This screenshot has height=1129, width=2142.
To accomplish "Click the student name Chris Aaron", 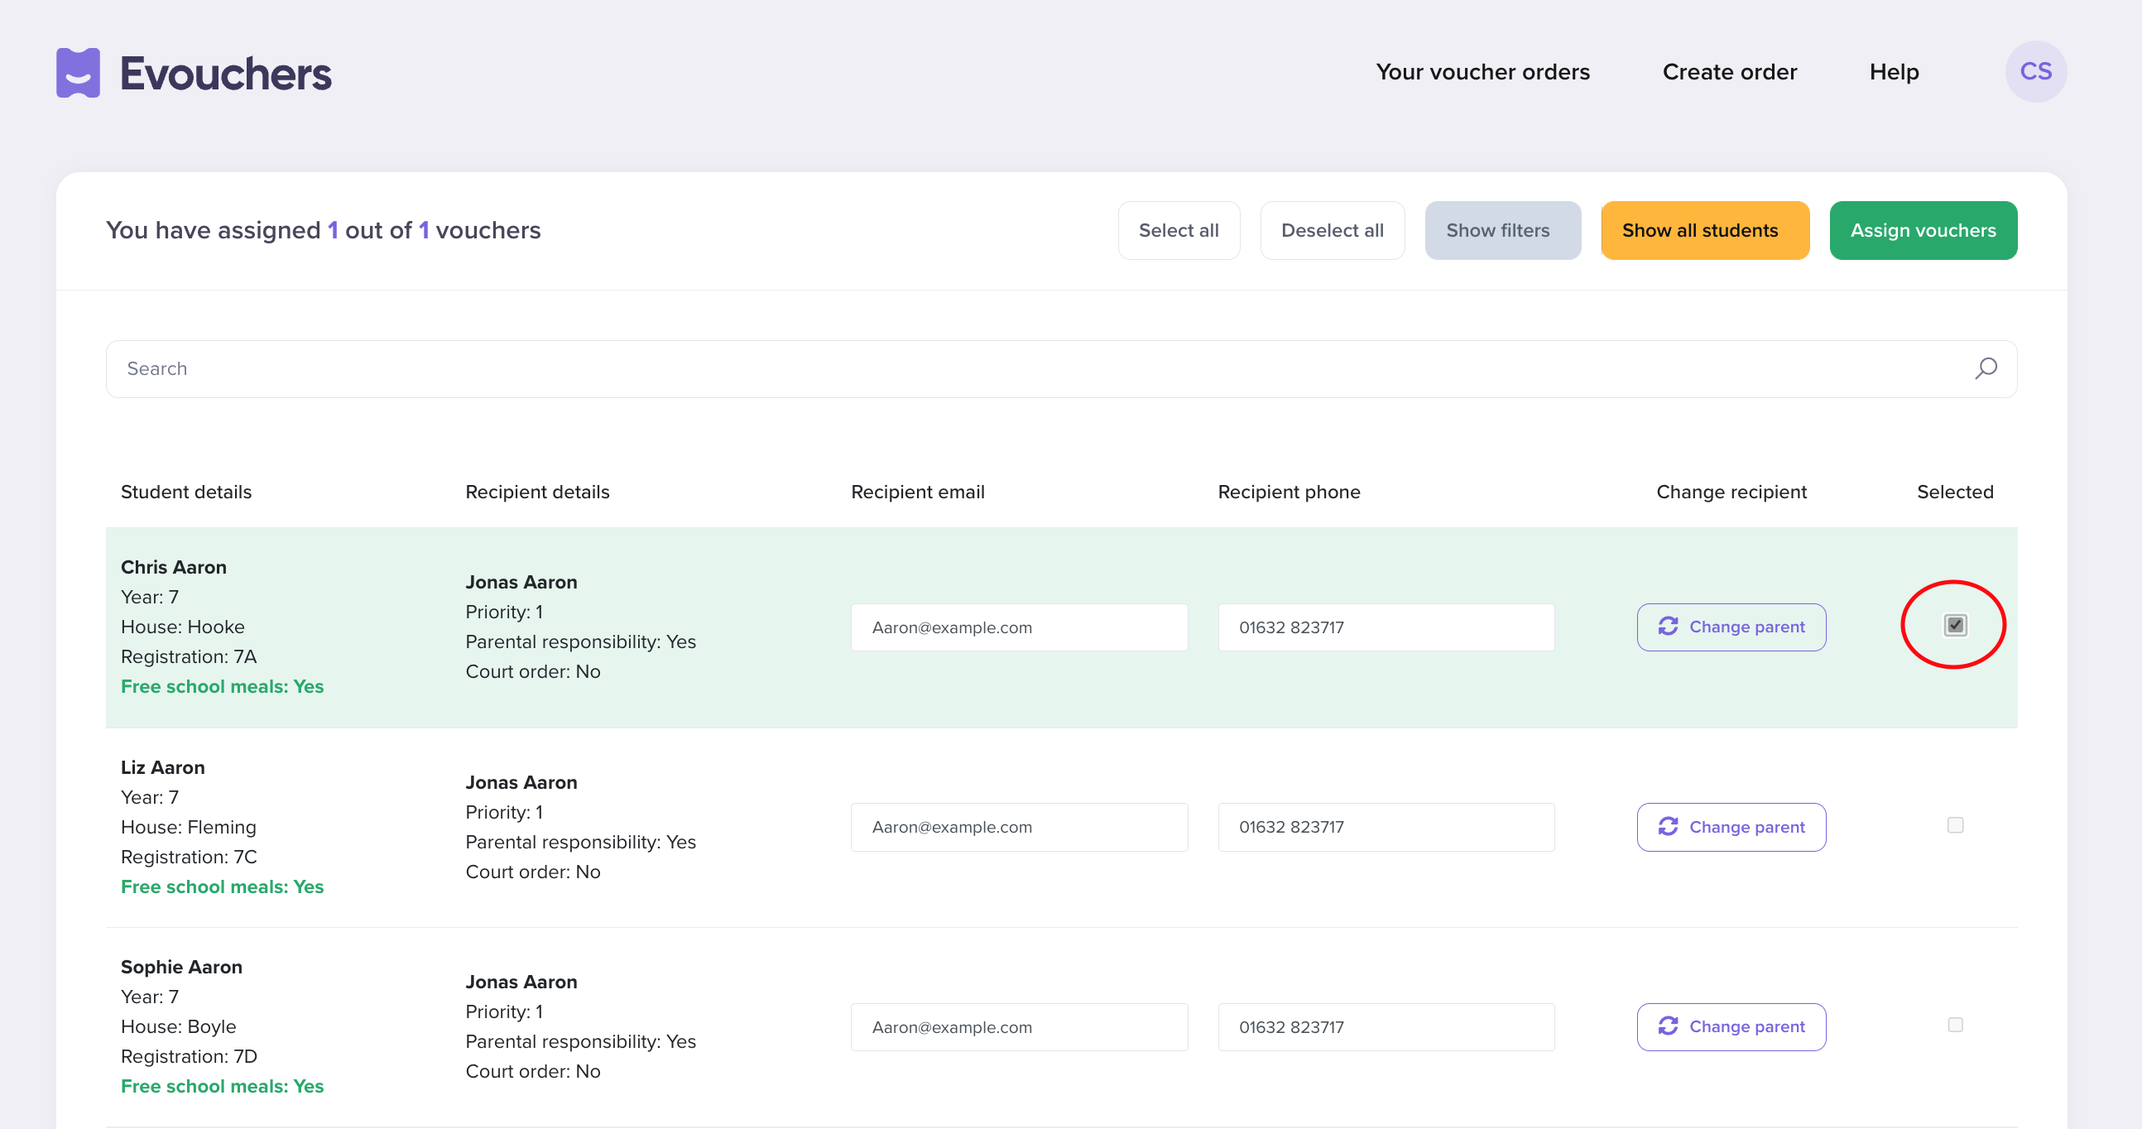I will [x=173, y=567].
